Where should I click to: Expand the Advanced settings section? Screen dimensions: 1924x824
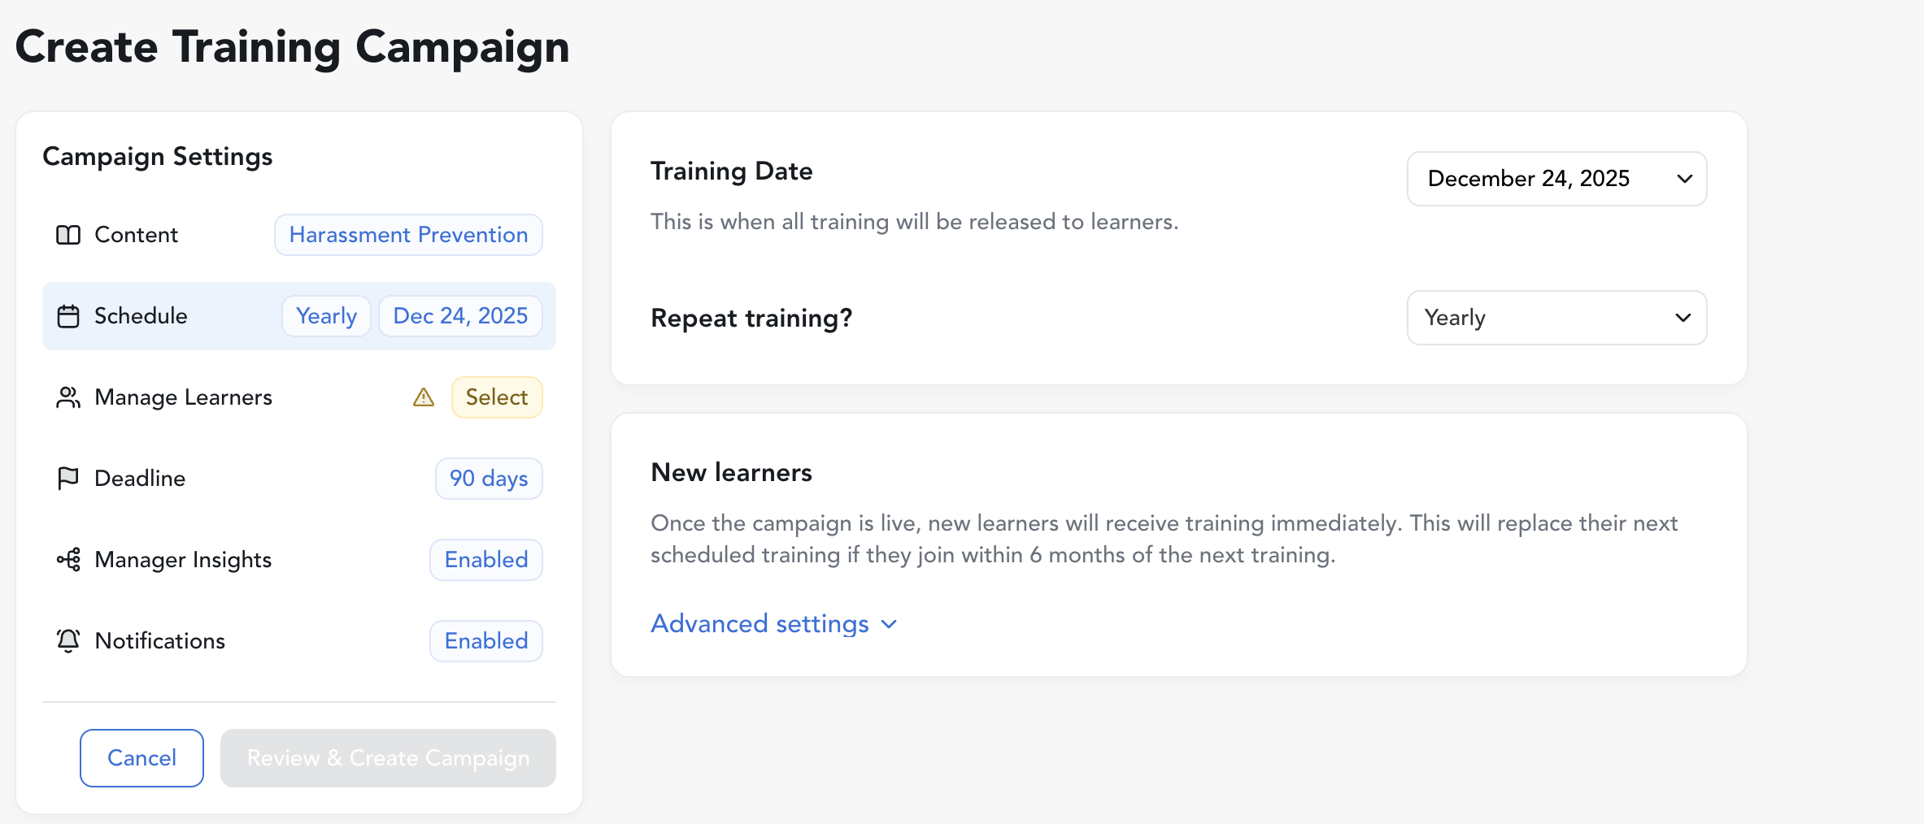(760, 624)
